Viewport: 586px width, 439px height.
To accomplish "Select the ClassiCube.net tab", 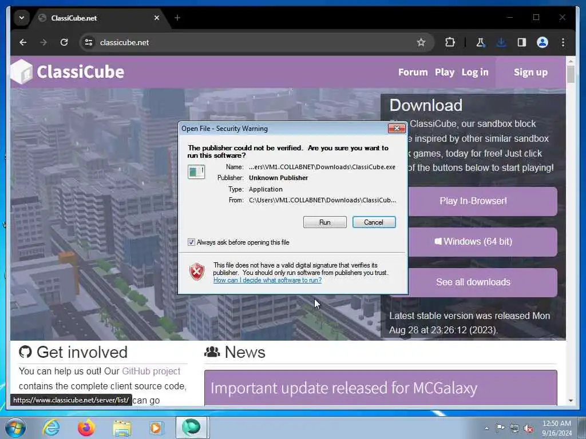I will (x=99, y=18).
